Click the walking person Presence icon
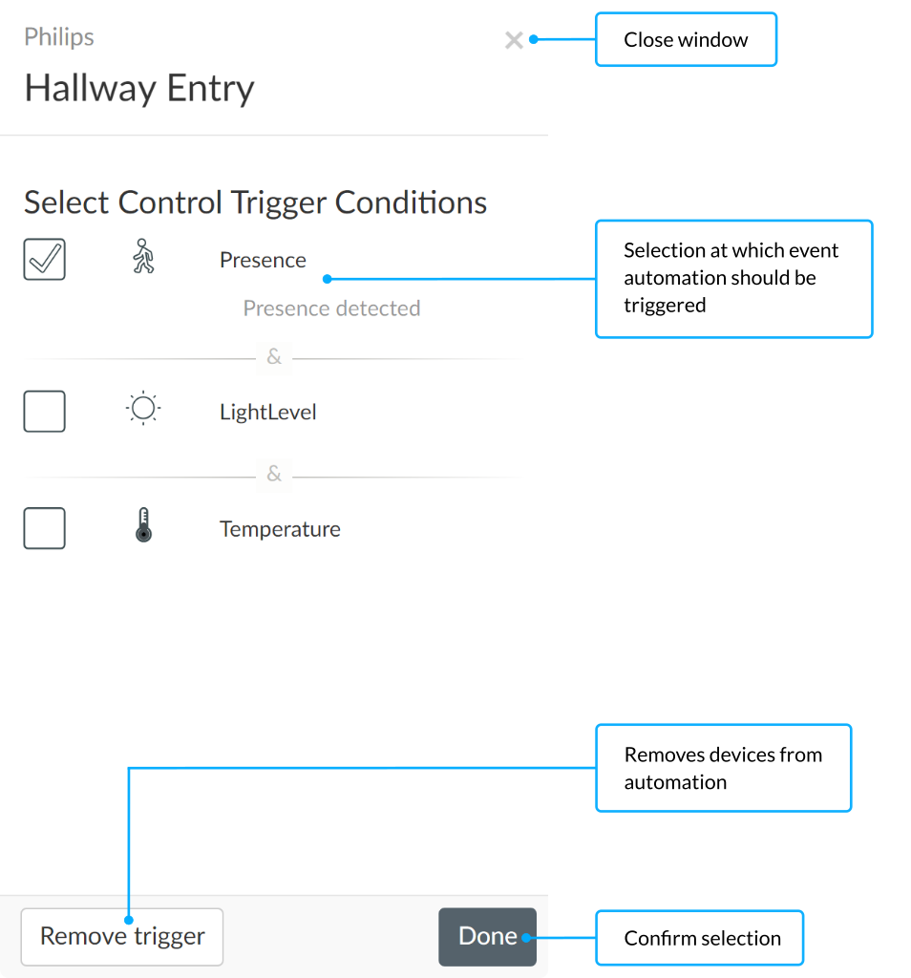Screen dimensions: 911x978 143,259
